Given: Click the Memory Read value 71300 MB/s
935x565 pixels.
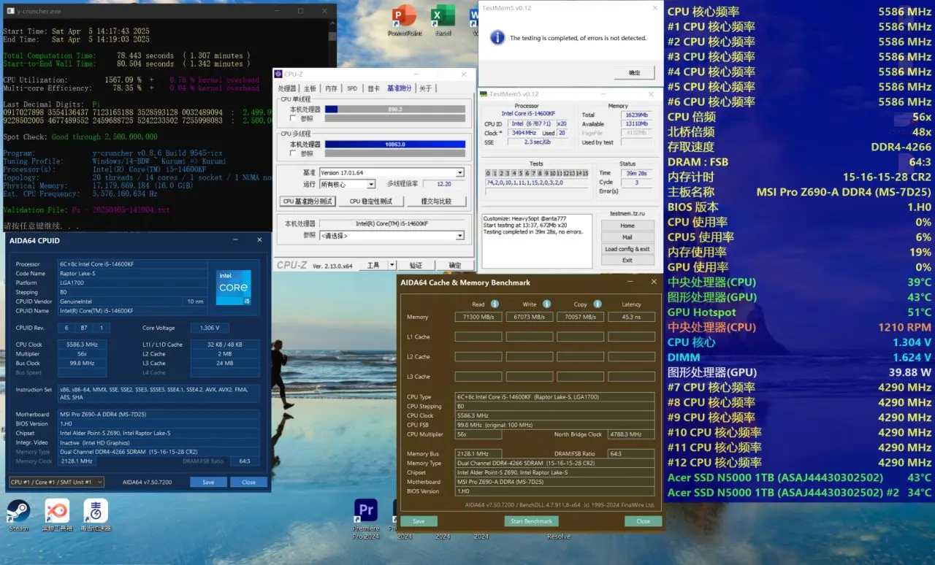Looking at the screenshot, I should pos(478,317).
